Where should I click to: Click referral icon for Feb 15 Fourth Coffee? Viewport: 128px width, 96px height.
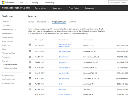tap(30, 57)
